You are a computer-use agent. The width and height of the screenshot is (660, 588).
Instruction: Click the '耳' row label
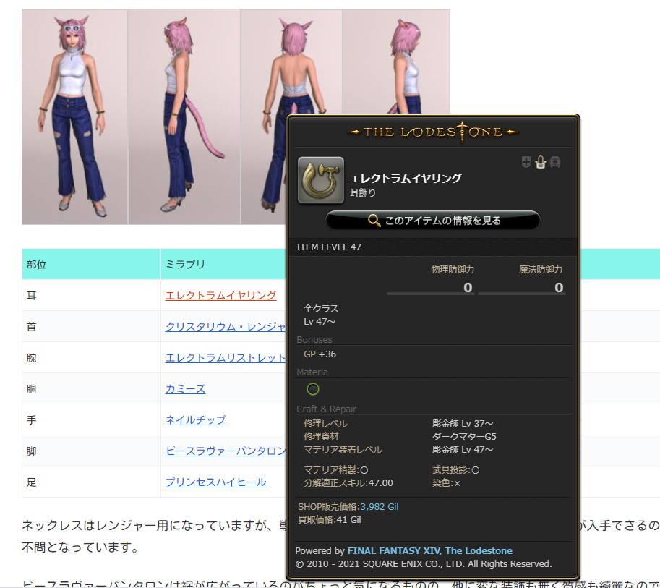pos(32,295)
